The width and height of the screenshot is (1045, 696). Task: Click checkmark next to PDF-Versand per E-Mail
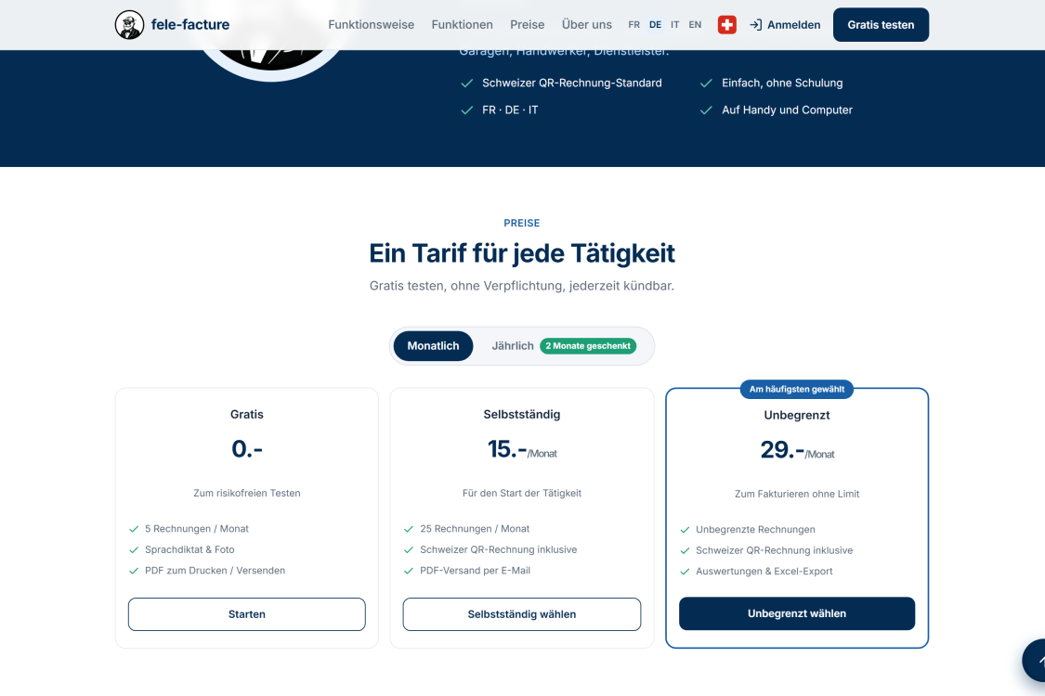pos(409,571)
